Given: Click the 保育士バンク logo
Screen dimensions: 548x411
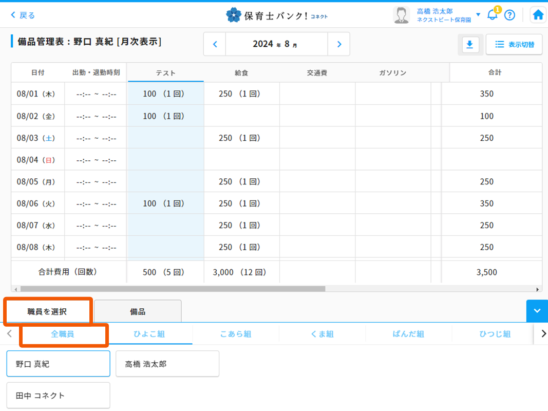Looking at the screenshot, I should pyautogui.click(x=276, y=15).
